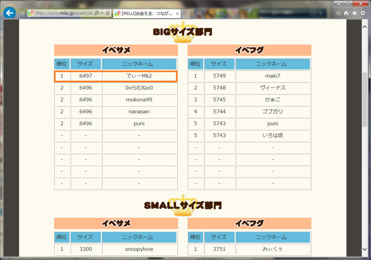Click the search magnifier icon in address bar
The image size is (371, 260).
(x=97, y=13)
